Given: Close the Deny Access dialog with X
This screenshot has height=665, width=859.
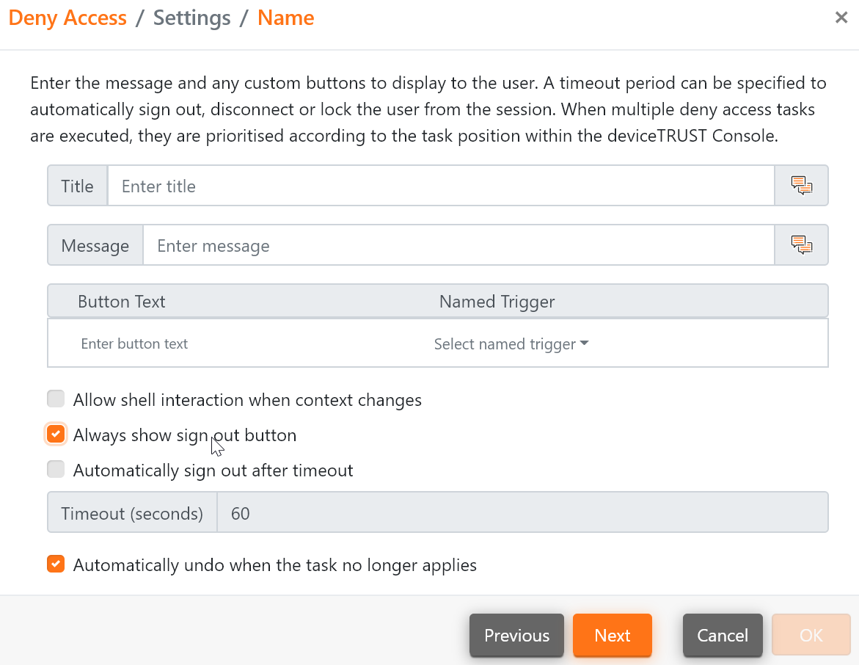Looking at the screenshot, I should 841,18.
